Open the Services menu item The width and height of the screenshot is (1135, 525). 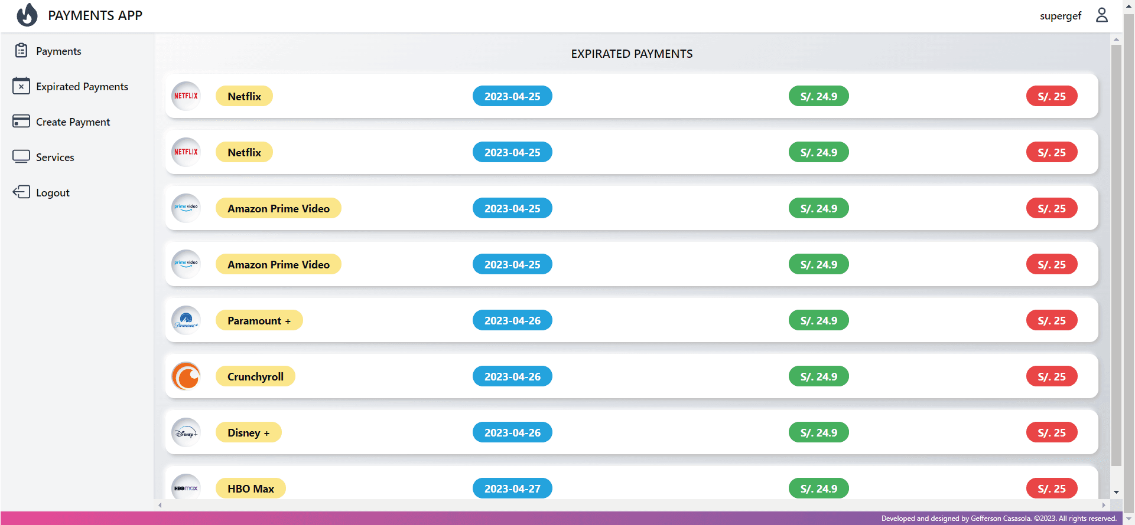click(55, 157)
